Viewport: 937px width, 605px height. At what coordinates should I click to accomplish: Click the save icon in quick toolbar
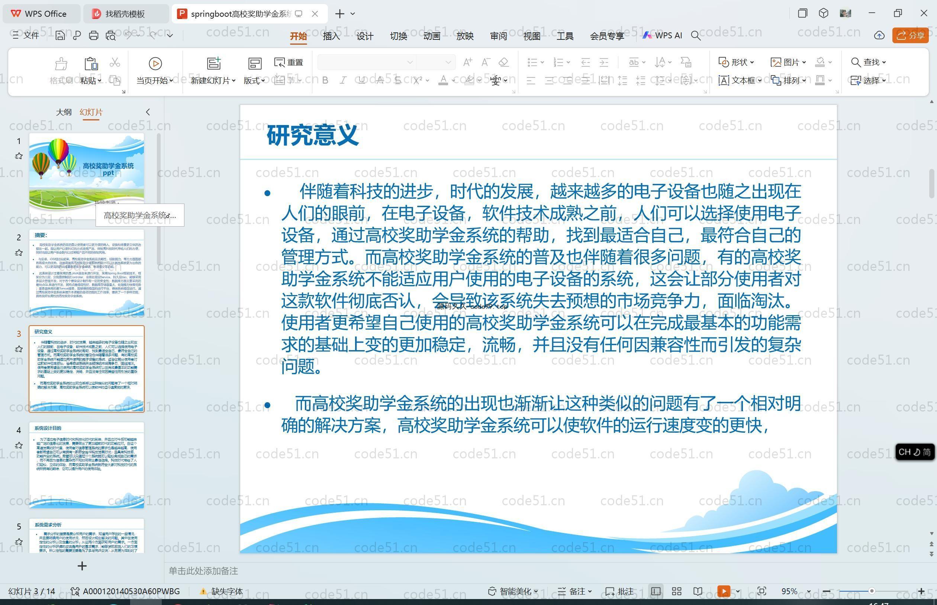coord(60,36)
